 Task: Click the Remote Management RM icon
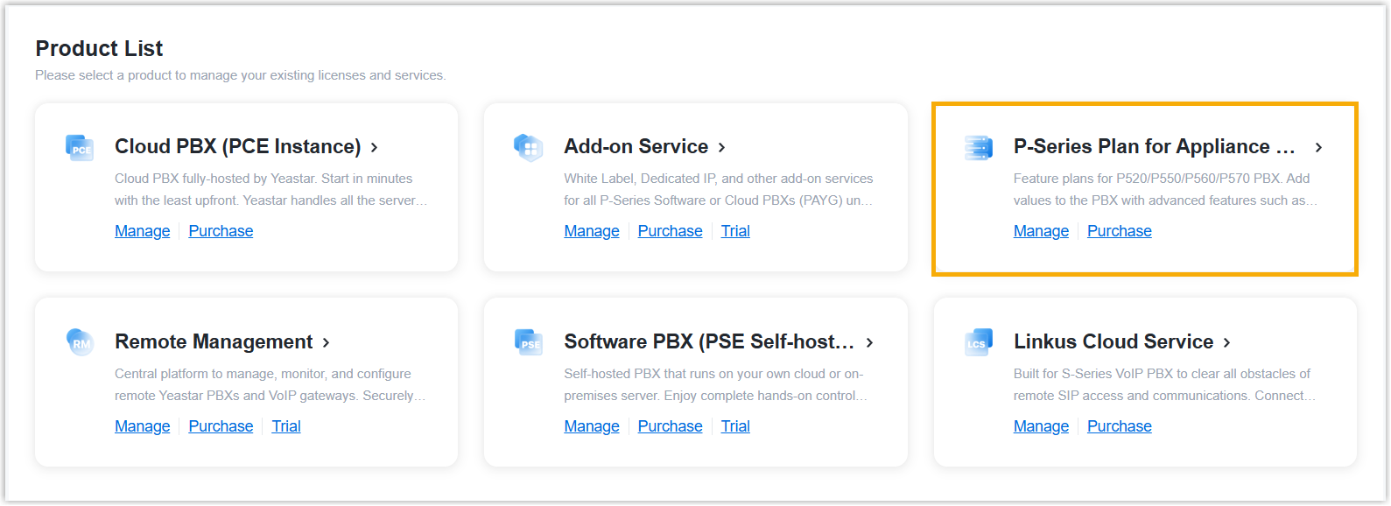80,341
